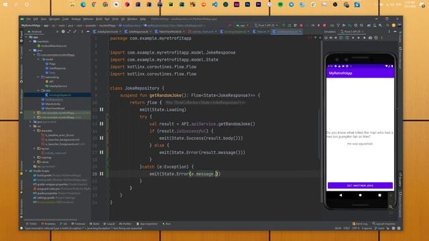429x241 pixels.
Task: Click the emulator Snapshots icon
Action: click(x=376, y=38)
